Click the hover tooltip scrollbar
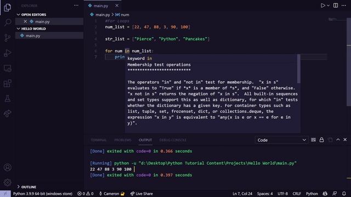 click(298, 68)
